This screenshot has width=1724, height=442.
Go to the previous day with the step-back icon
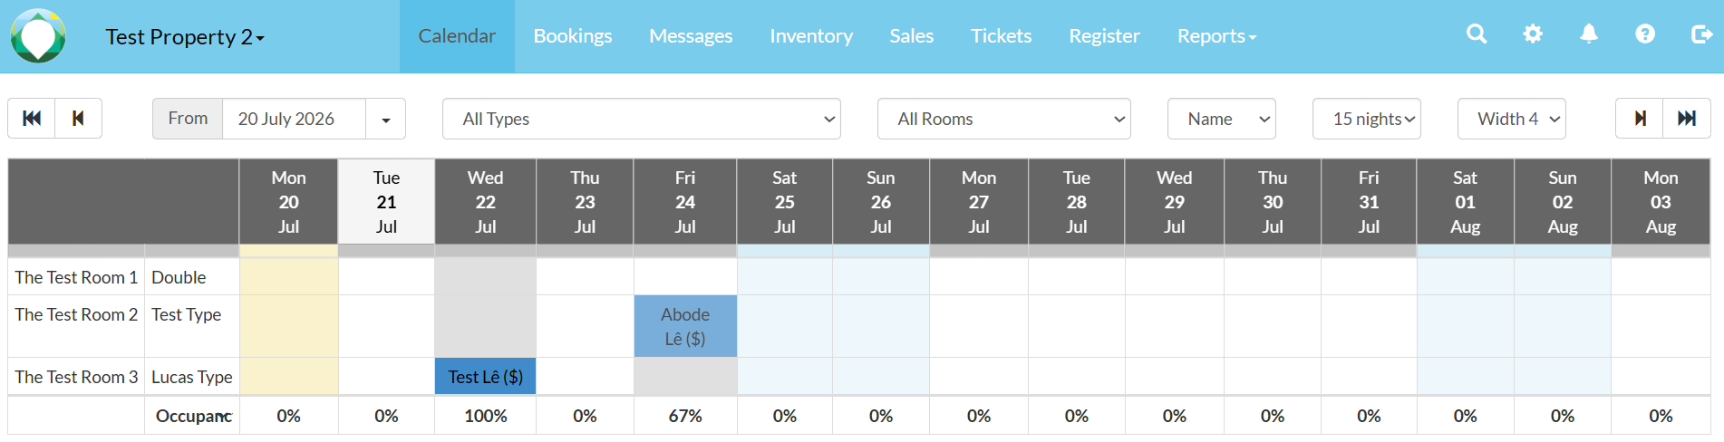[x=79, y=119]
